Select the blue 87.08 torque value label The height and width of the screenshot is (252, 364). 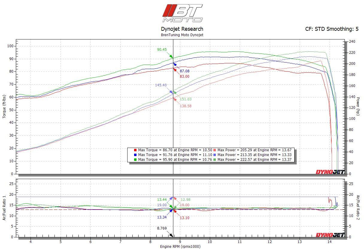[x=184, y=71]
